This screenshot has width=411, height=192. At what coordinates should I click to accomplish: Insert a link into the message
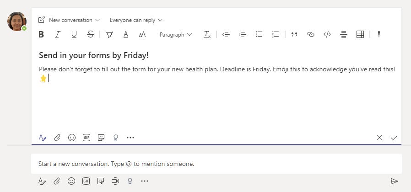311,34
